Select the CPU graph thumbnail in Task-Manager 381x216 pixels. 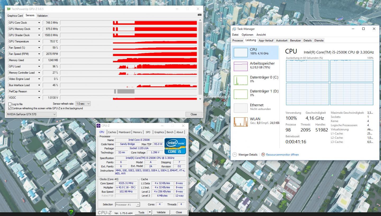240,52
